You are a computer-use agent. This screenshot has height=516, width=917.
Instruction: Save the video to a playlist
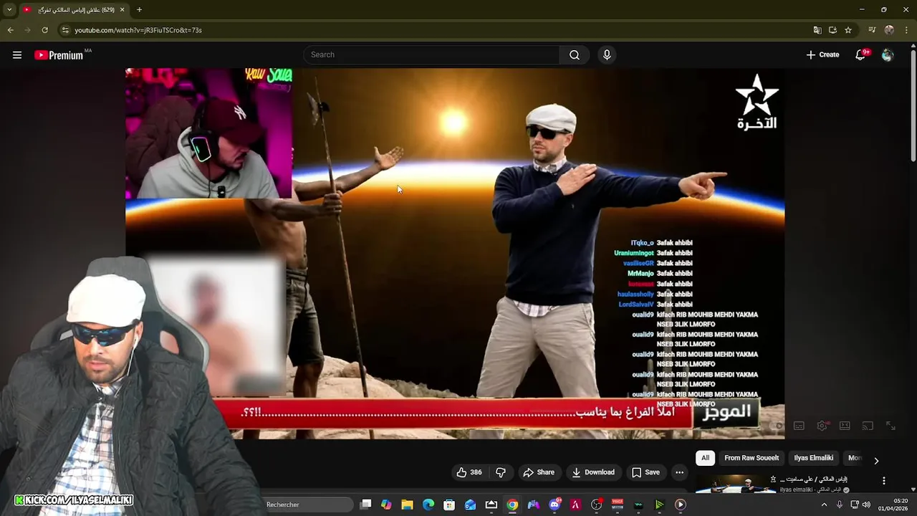(x=645, y=472)
